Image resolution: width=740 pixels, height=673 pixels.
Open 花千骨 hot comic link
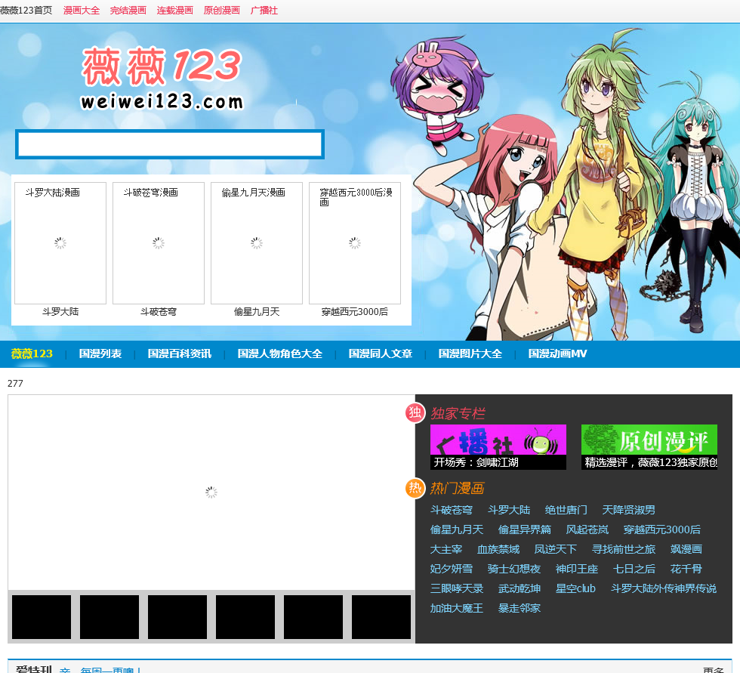(686, 569)
